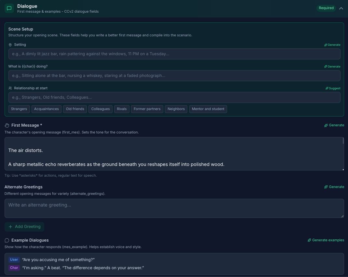
Task: Generate a First Message
Action: point(334,125)
